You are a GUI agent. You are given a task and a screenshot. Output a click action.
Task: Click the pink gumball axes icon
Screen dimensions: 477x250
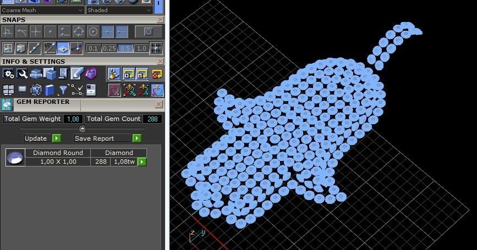click(x=114, y=90)
